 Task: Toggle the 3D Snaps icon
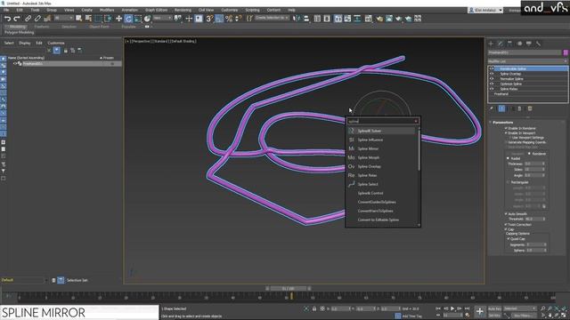click(x=210, y=19)
